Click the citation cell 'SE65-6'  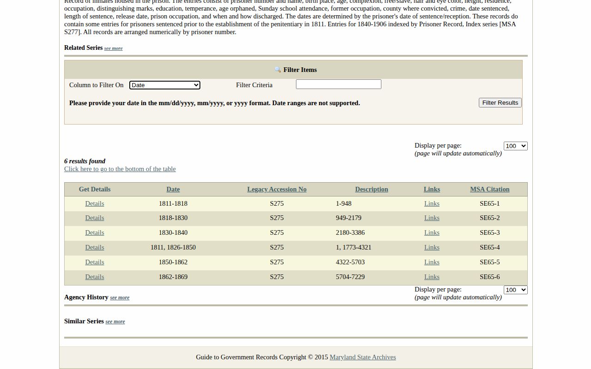490,277
